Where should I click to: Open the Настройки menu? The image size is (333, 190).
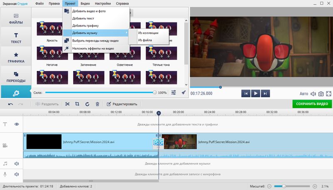coord(102,3)
